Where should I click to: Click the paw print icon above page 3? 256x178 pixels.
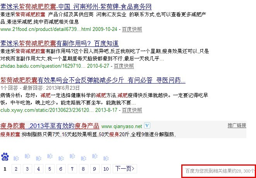click(27, 156)
